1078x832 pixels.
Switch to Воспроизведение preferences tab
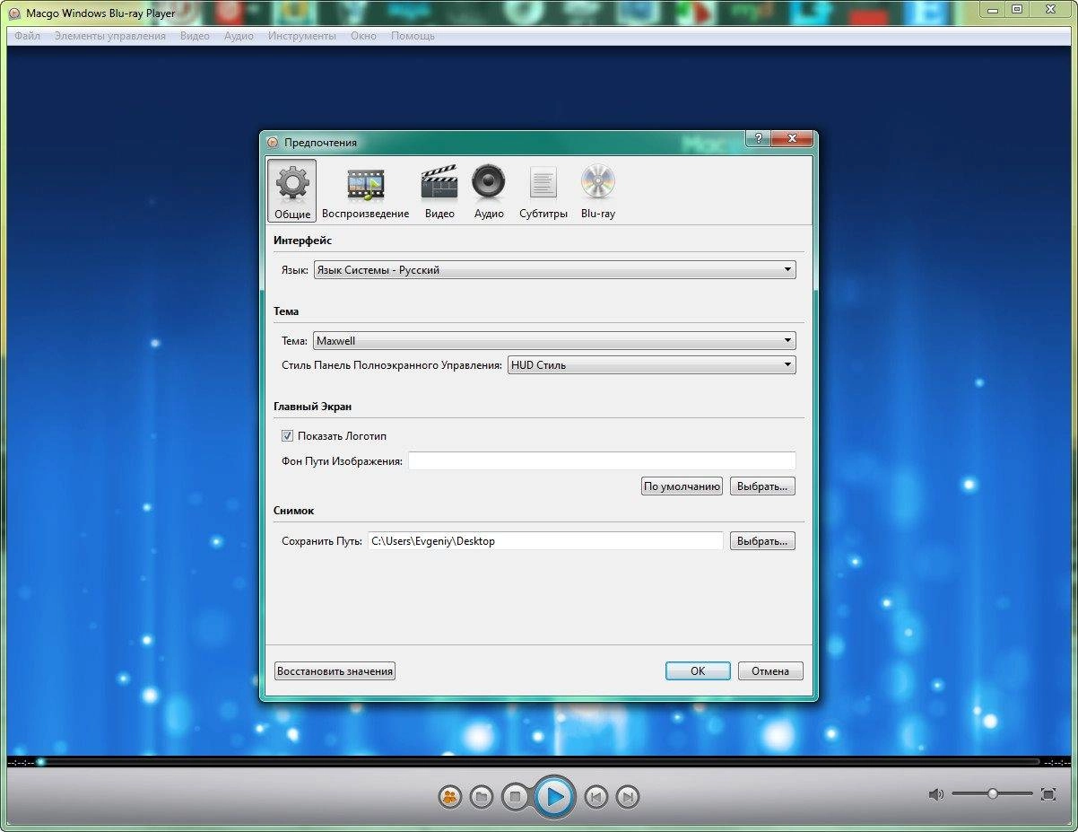click(365, 191)
